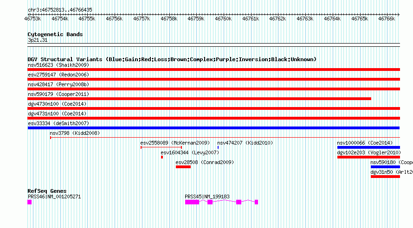This screenshot has width=413, height=228.
Task: Select variant label nsv428417 (Perry2008b)
Action: point(58,84)
